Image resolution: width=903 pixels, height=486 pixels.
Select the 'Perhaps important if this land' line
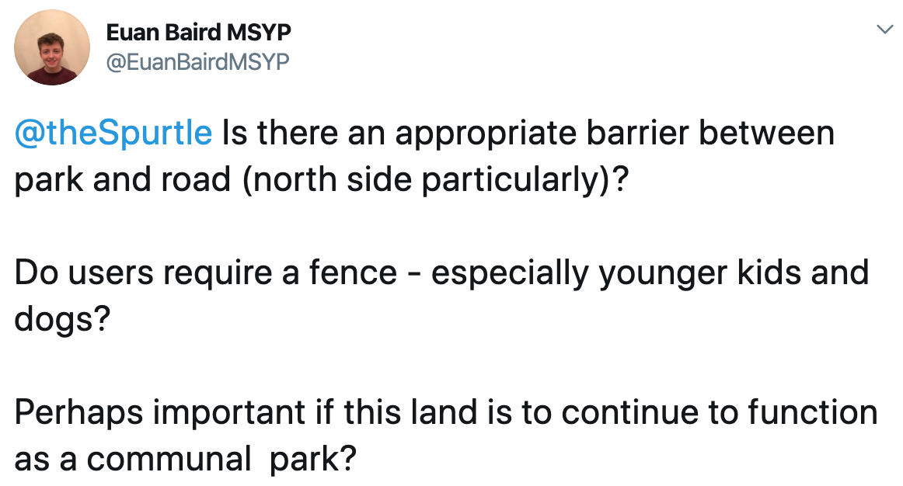pos(446,412)
